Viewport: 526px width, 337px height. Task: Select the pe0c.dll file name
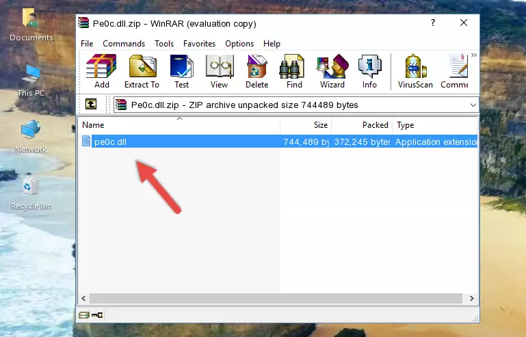[110, 142]
